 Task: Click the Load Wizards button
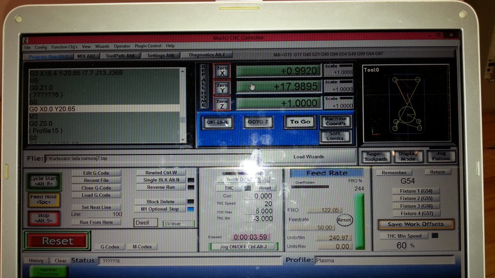point(308,157)
